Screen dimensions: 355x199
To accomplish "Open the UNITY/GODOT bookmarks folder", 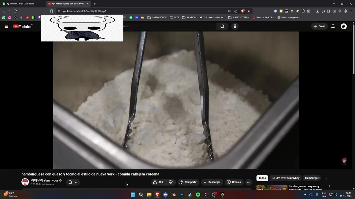I will pos(157,17).
